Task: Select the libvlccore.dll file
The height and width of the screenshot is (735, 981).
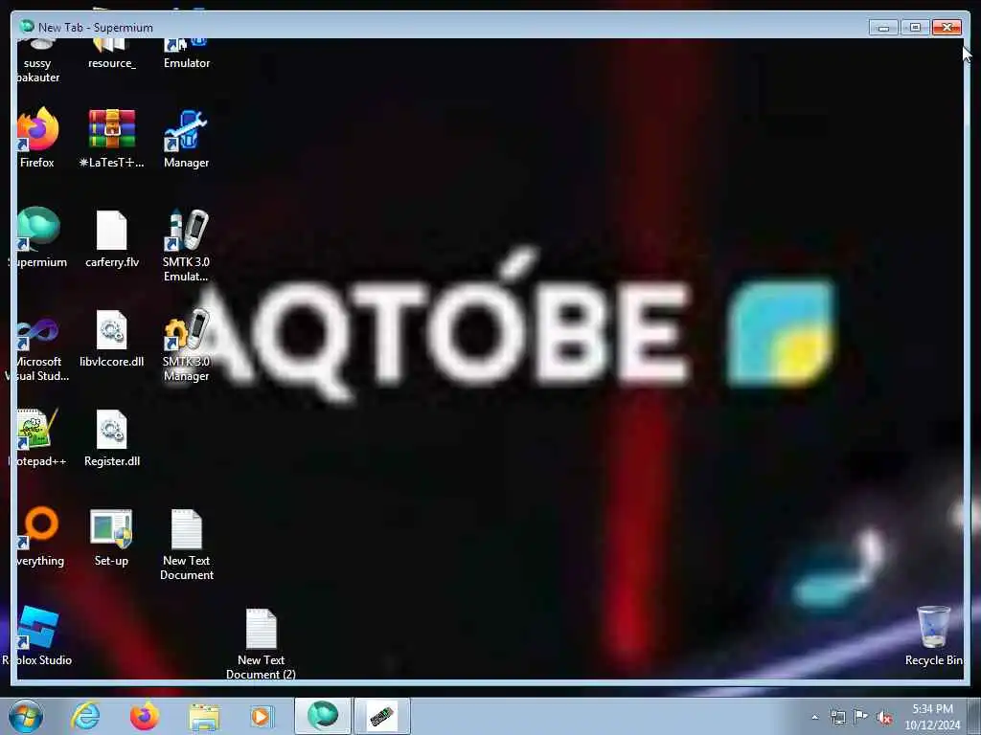Action: point(112,337)
